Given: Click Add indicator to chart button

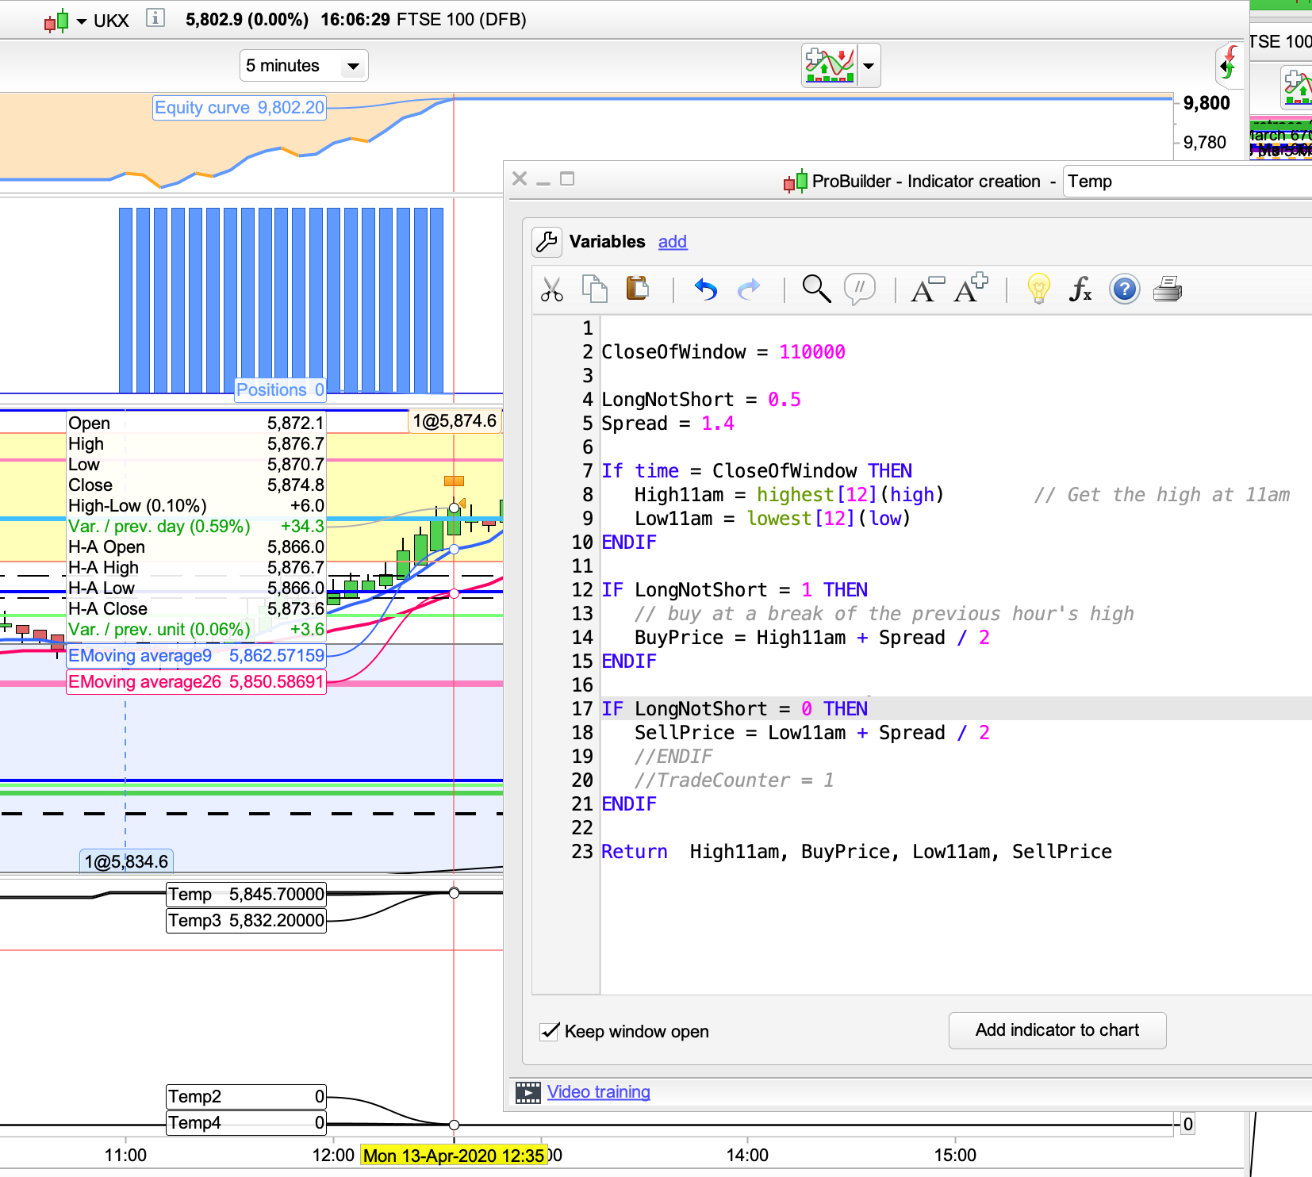Looking at the screenshot, I should (1057, 1030).
